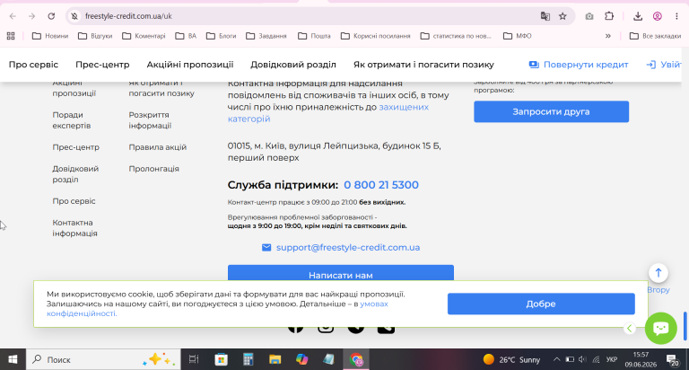The height and width of the screenshot is (370, 689).
Task: Open Task View on the taskbar
Action: click(x=194, y=359)
